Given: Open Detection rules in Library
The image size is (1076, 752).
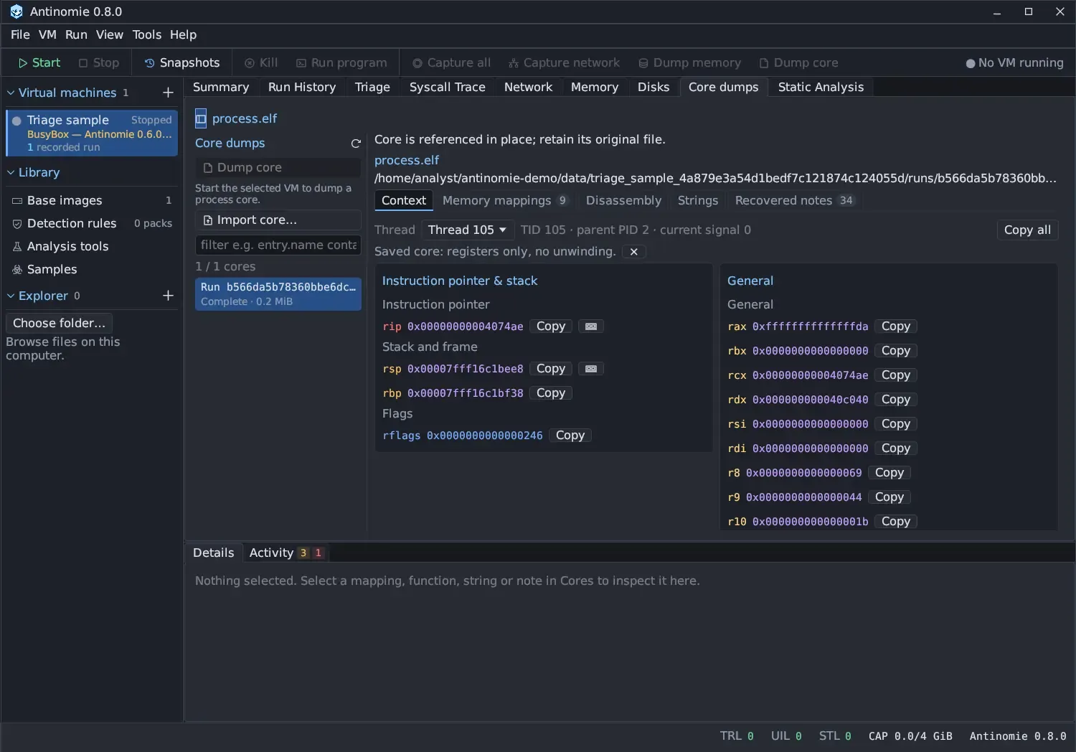Looking at the screenshot, I should click(92, 223).
